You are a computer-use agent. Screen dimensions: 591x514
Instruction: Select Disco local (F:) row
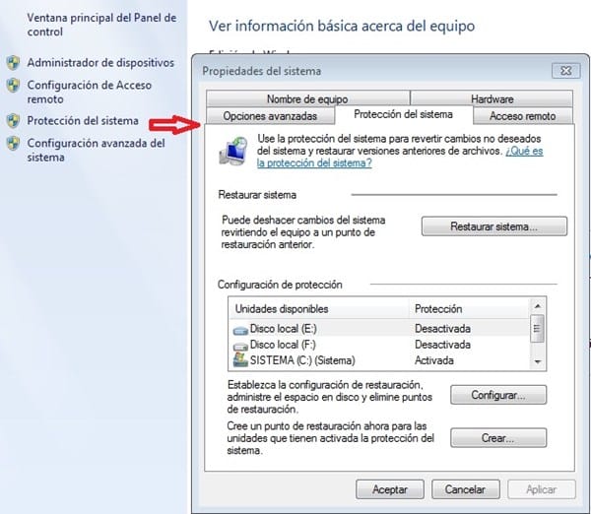pos(379,345)
